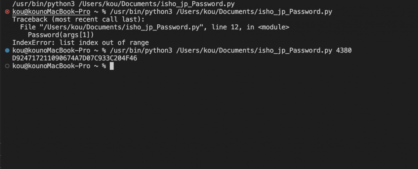Click the red failed-command decoration icon
This screenshot has width=418, height=169.
(x=7, y=12)
